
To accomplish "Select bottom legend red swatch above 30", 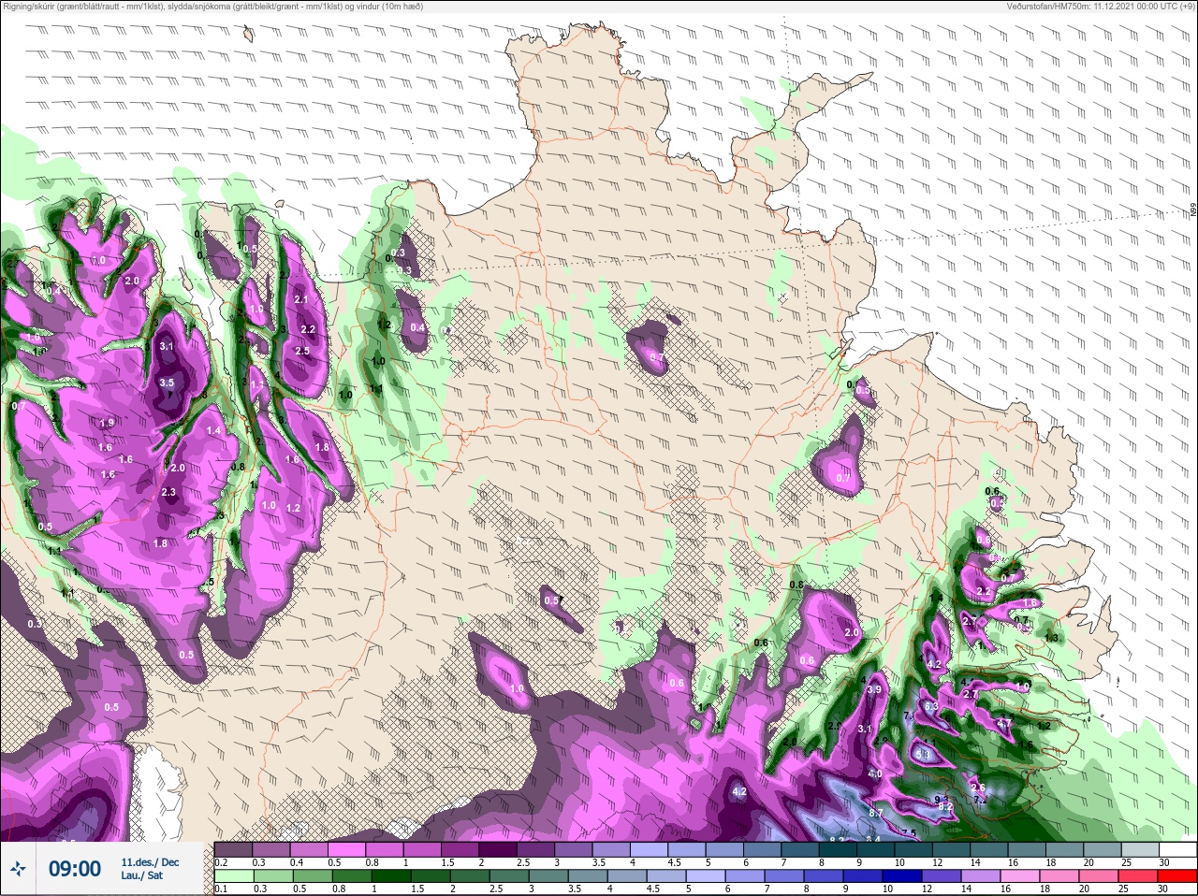I will coord(1177,876).
